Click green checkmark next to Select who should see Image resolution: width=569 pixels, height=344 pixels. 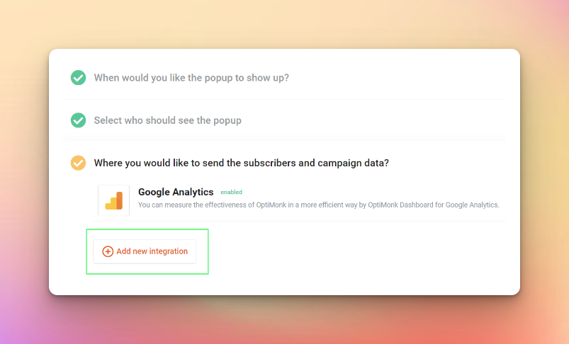click(79, 120)
